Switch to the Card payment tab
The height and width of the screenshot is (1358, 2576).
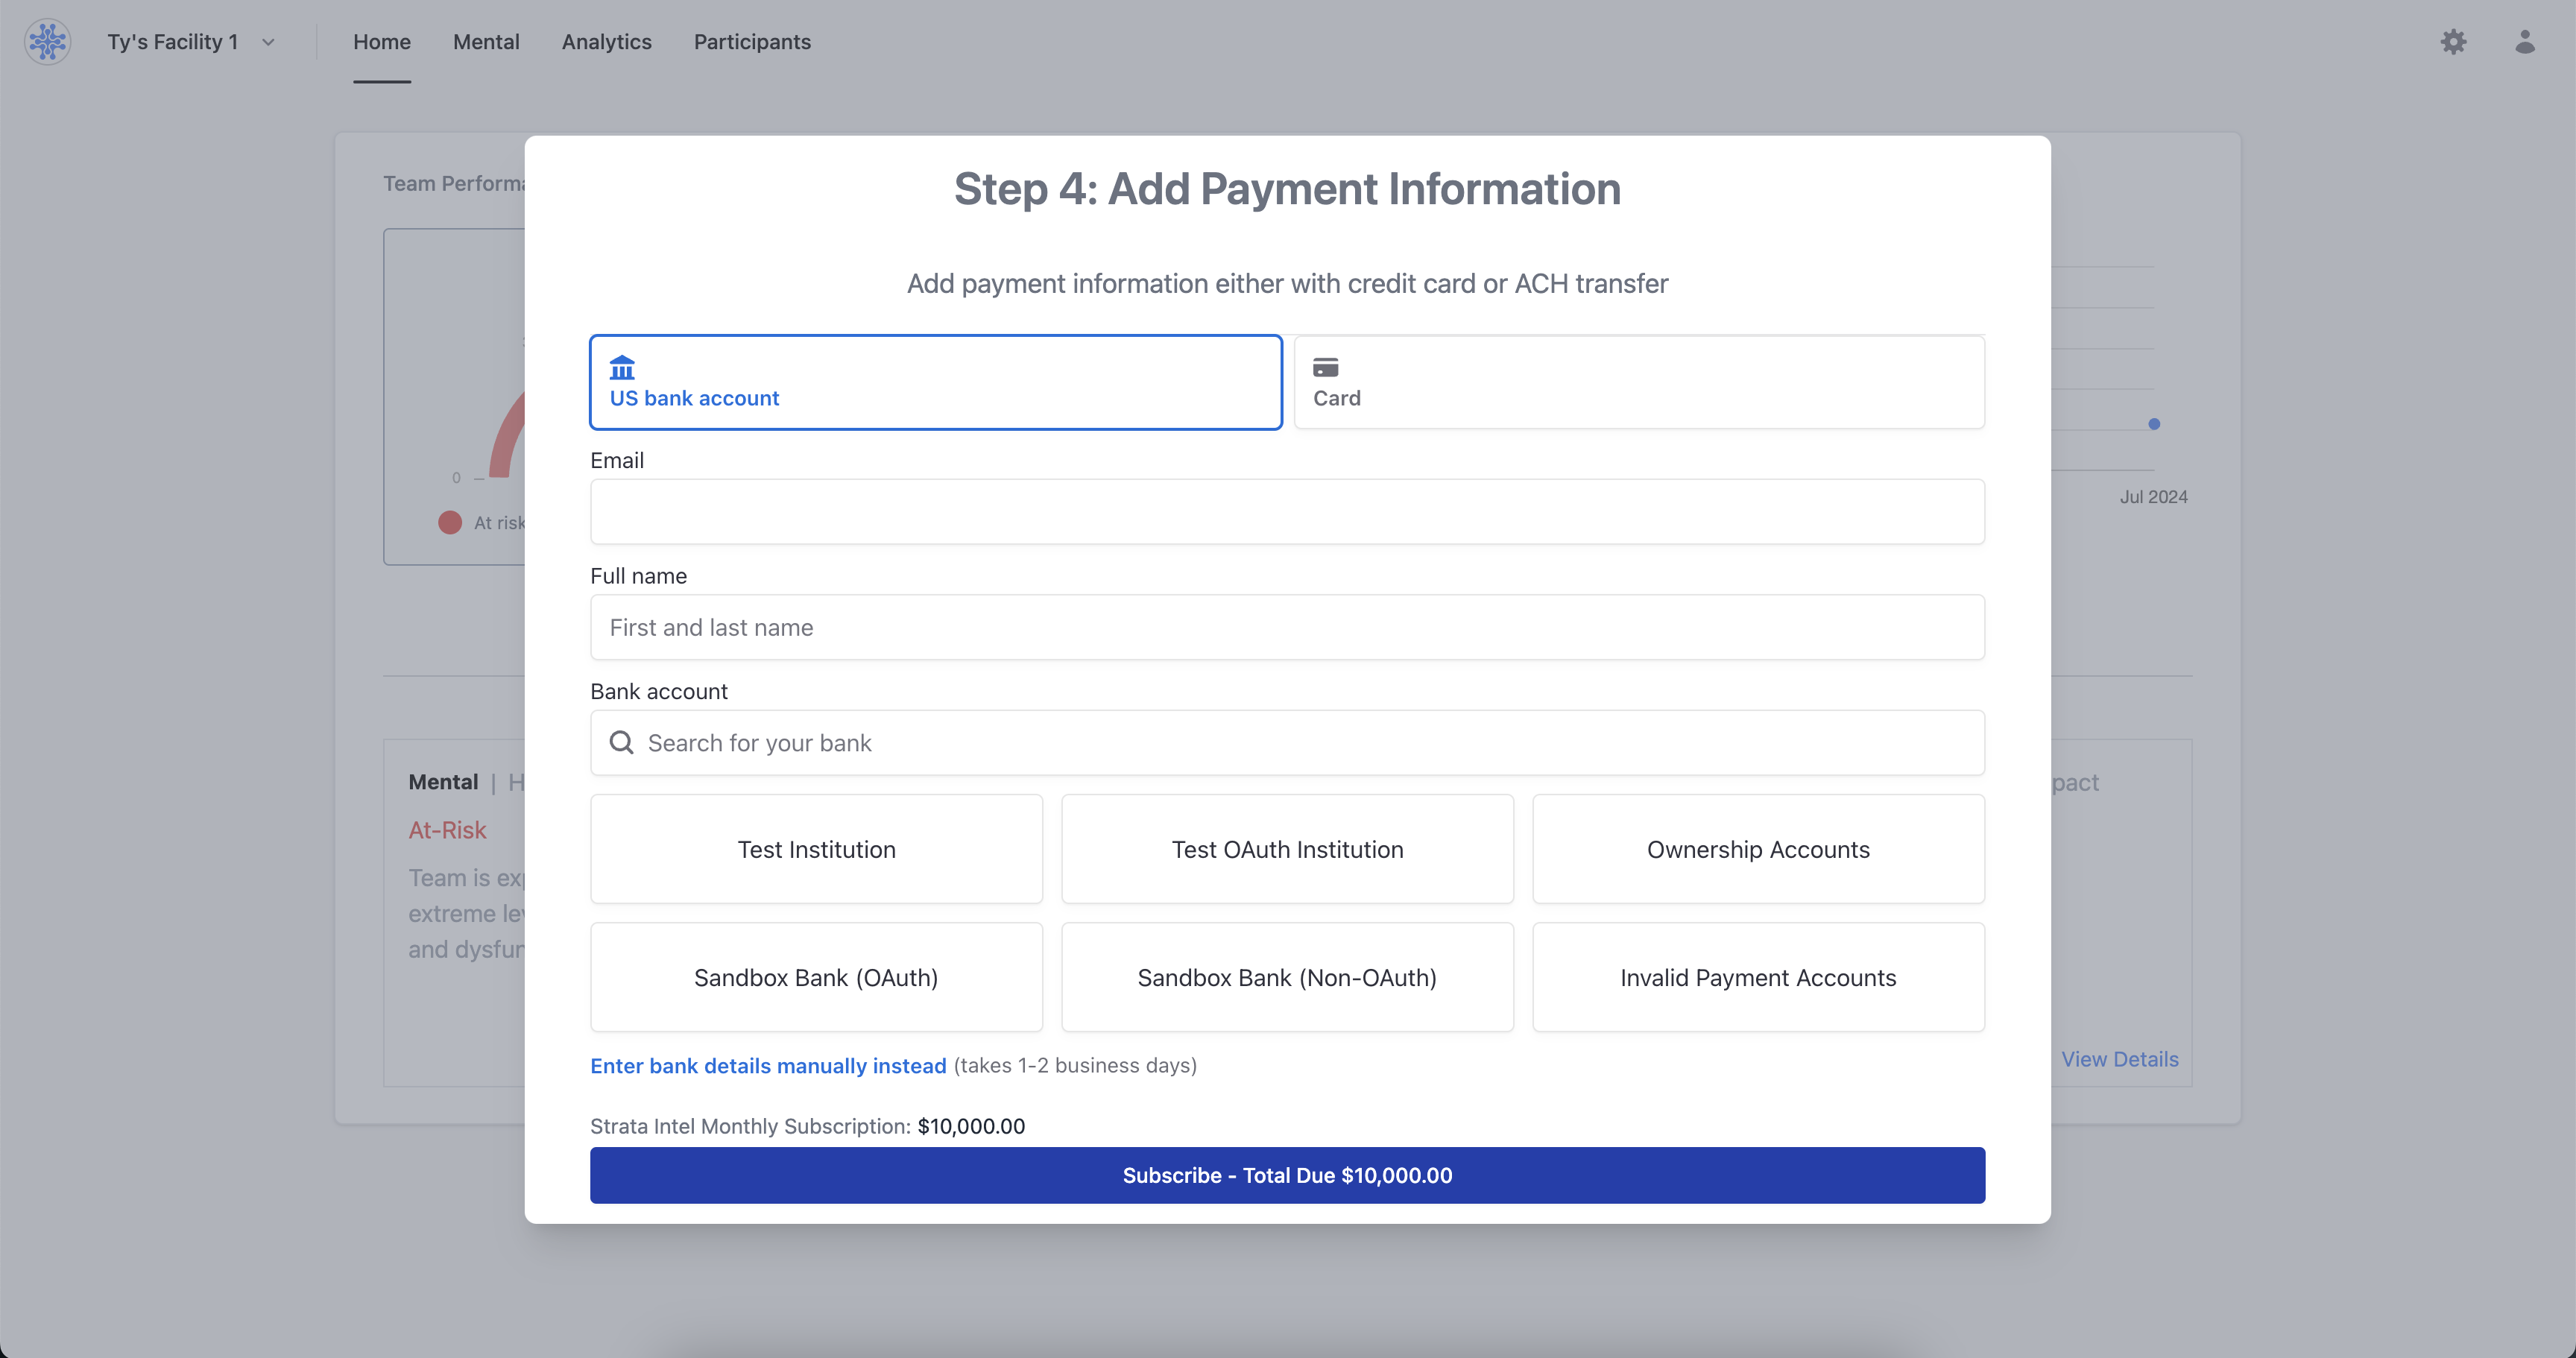1638,382
